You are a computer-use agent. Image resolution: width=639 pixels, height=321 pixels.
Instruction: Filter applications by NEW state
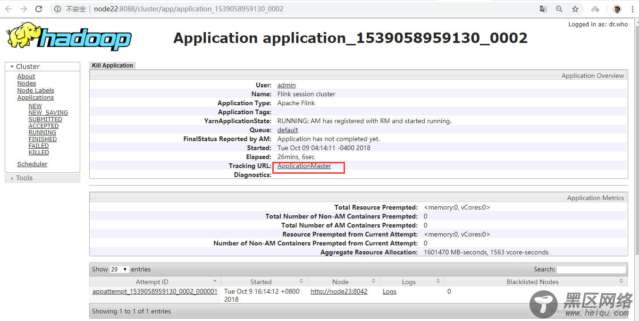pyautogui.click(x=35, y=106)
